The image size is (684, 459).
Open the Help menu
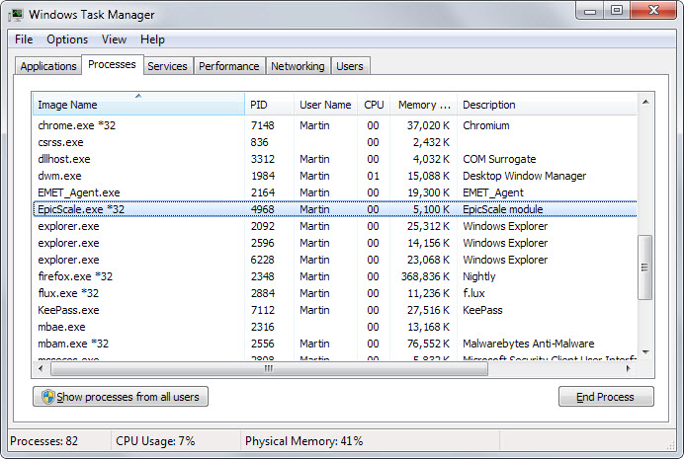(x=152, y=39)
